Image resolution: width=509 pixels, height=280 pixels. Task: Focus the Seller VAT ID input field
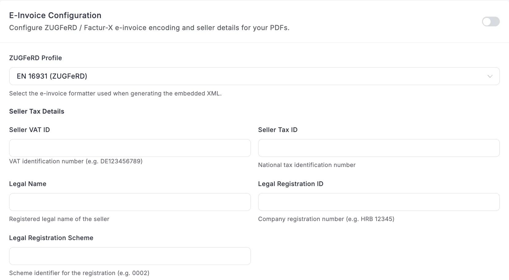click(130, 148)
